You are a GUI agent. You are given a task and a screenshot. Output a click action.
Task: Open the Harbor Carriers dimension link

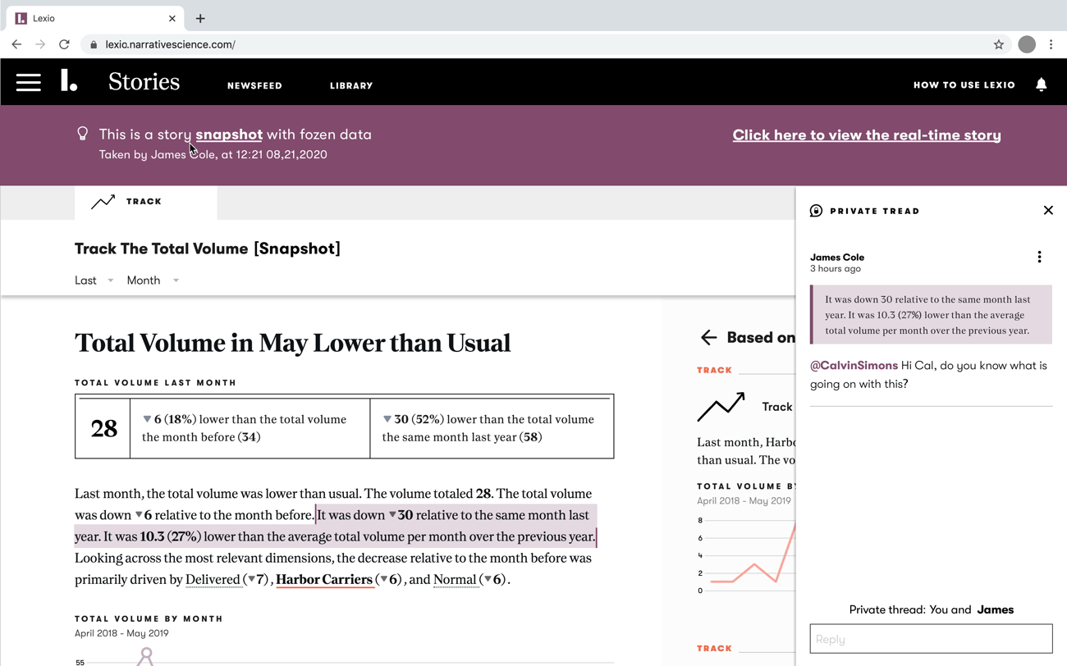(324, 580)
